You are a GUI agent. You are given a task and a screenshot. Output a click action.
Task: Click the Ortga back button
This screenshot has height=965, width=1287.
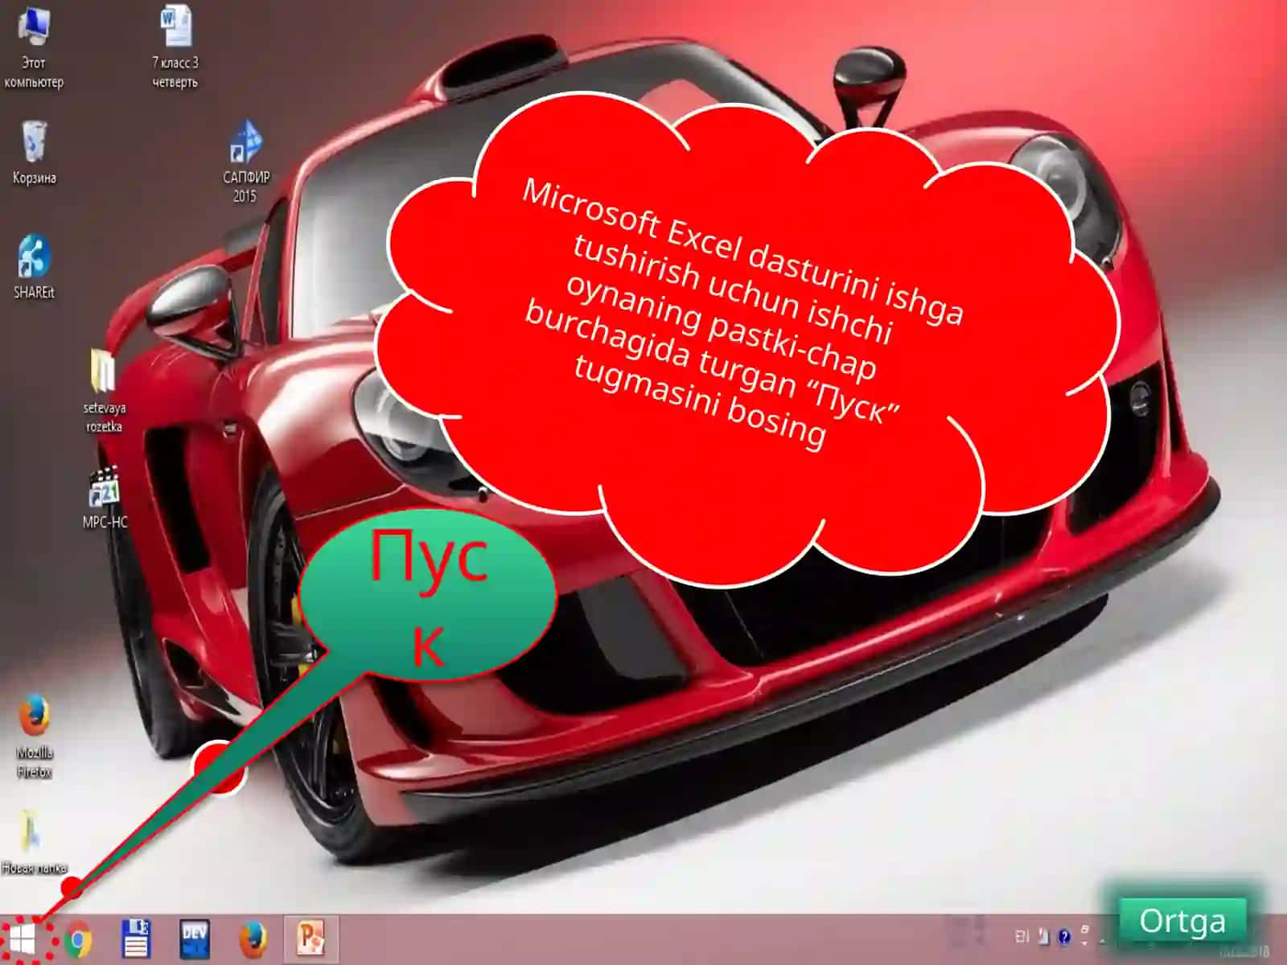pos(1182,921)
